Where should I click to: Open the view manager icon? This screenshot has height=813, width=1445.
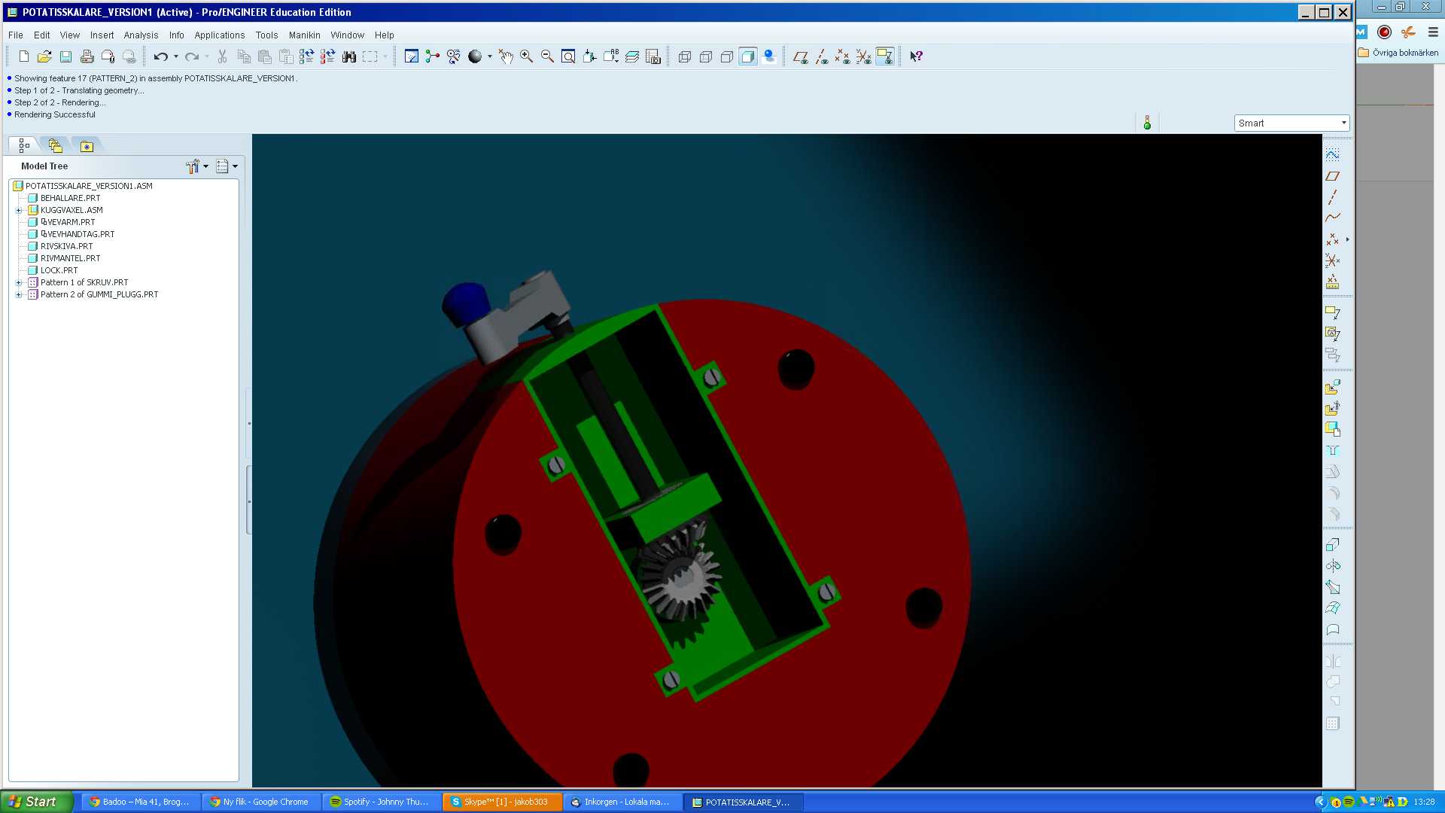click(x=653, y=56)
